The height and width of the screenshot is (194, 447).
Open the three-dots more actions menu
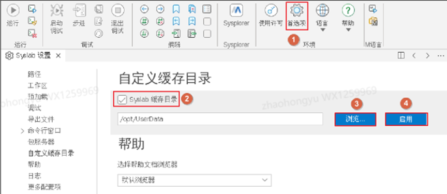[441, 55]
